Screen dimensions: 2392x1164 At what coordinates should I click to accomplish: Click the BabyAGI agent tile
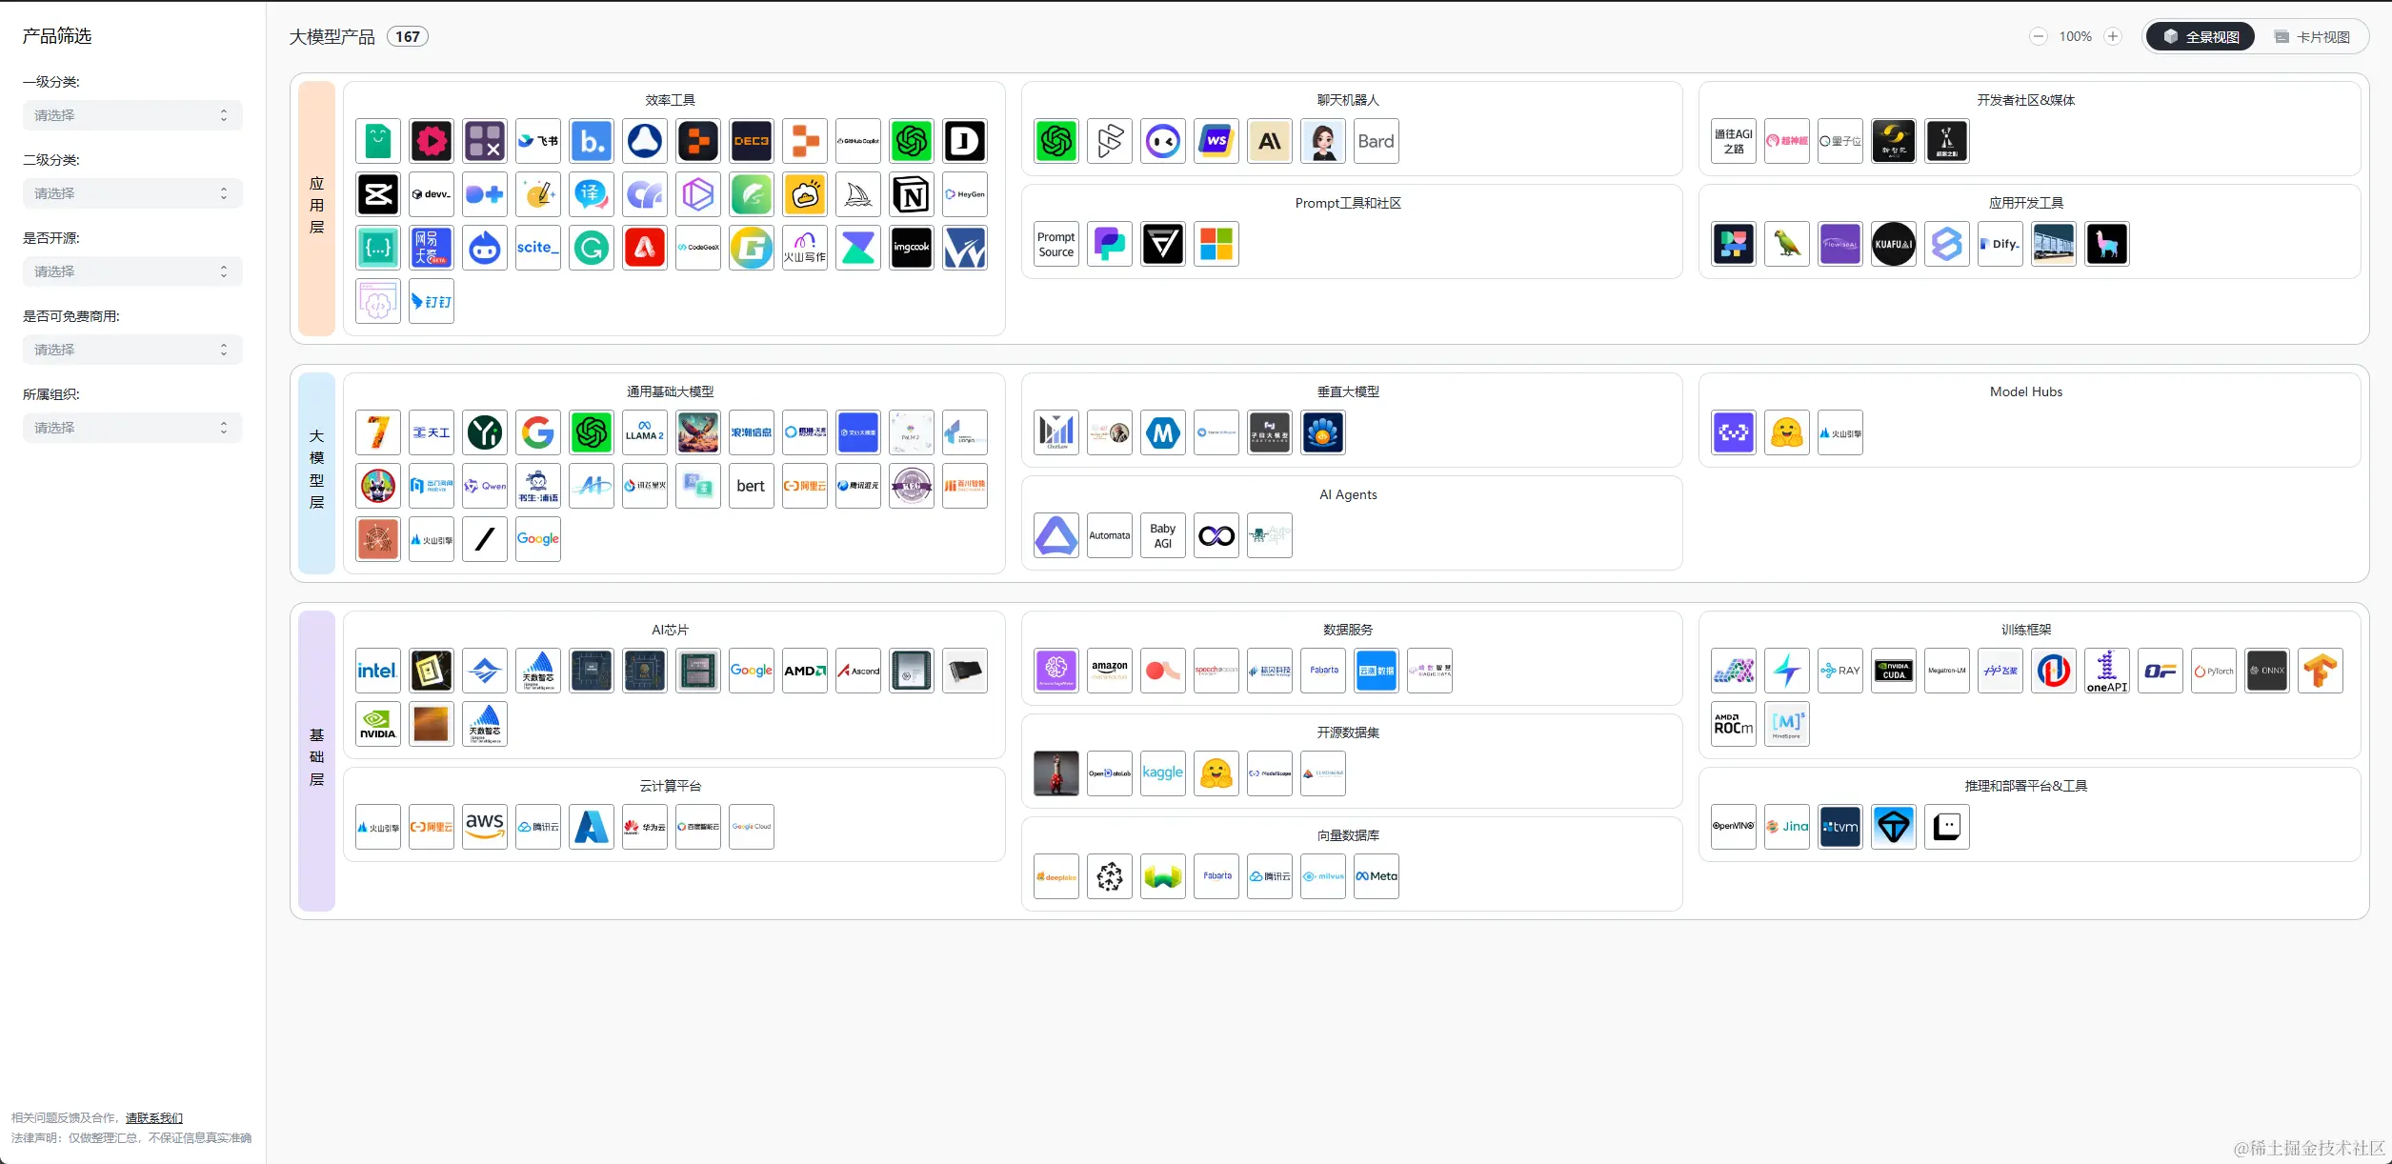click(x=1162, y=536)
